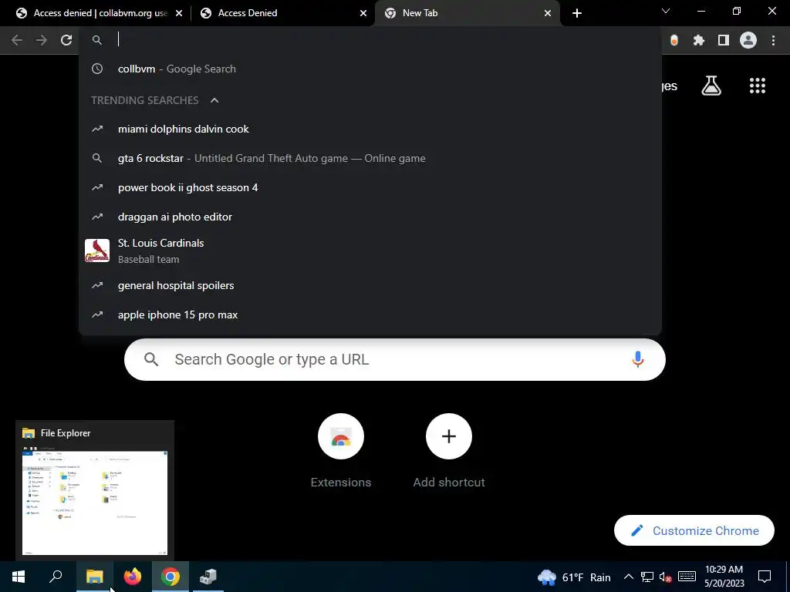The image size is (790, 592).
Task: Open the touch keyboard tray icon
Action: click(687, 577)
